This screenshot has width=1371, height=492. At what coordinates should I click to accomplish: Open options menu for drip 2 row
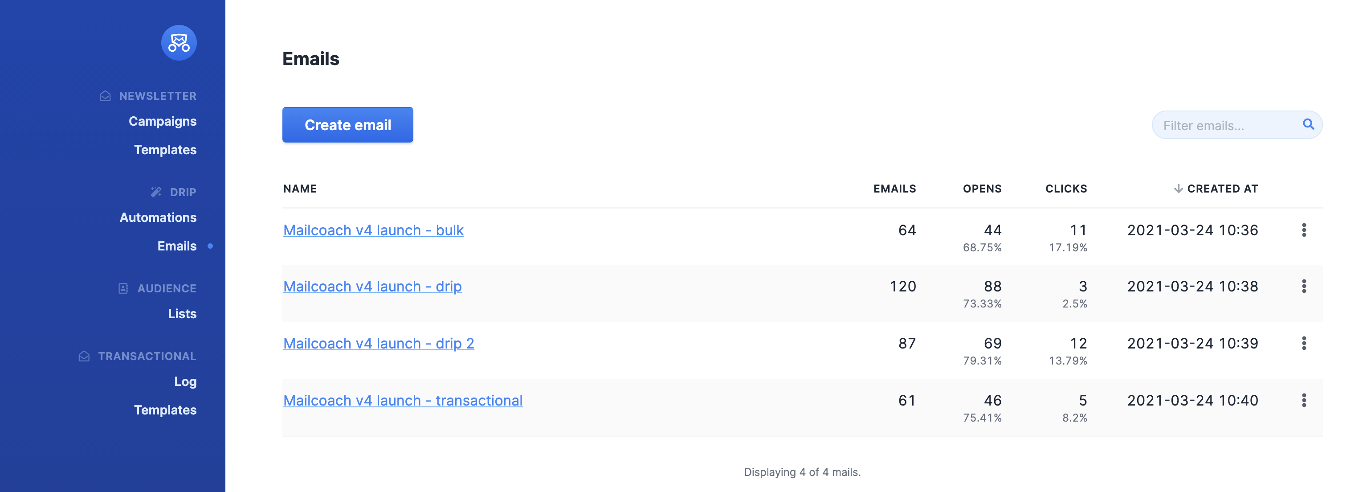click(1303, 344)
